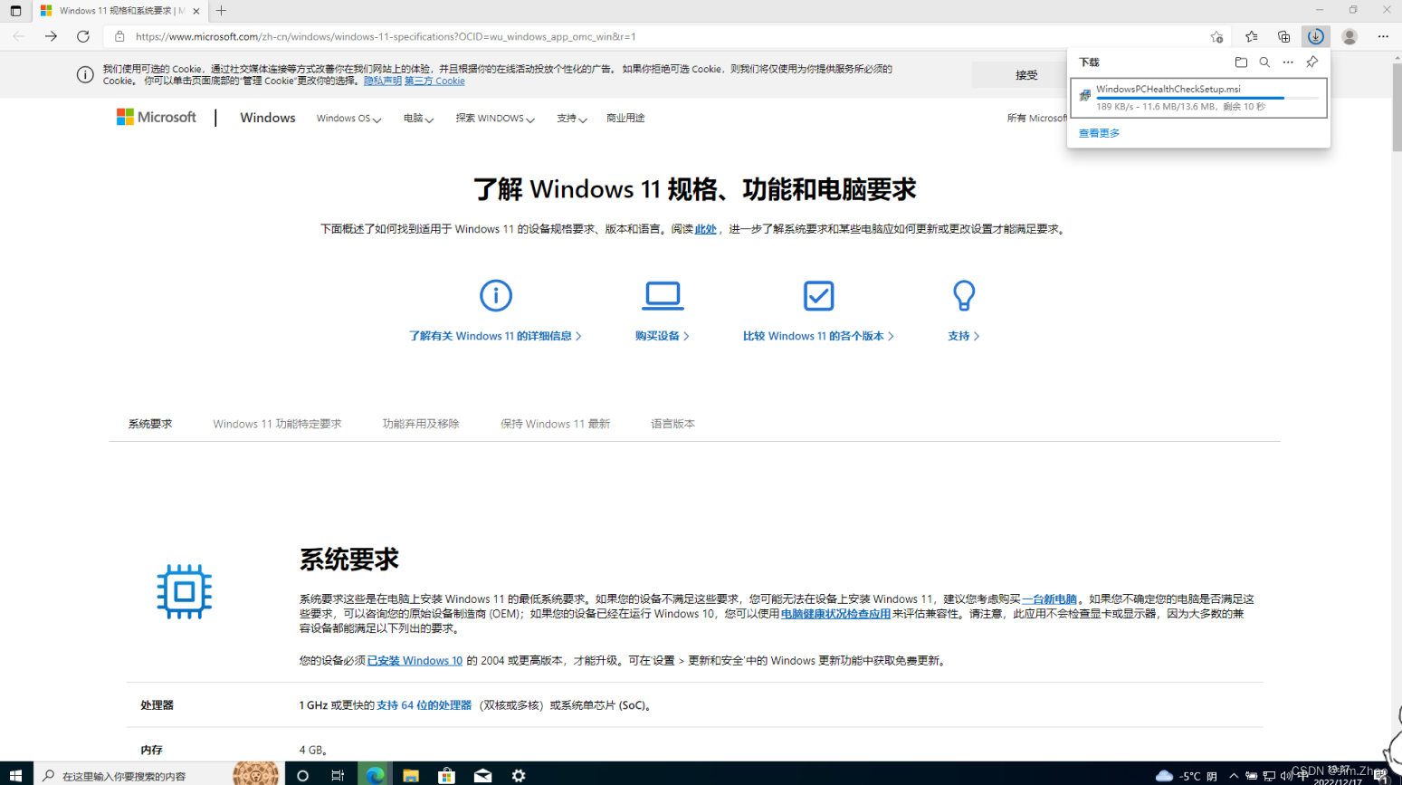Open 比较 Windows 11 的各个版本 link
Image resolution: width=1402 pixels, height=785 pixels.
click(818, 336)
